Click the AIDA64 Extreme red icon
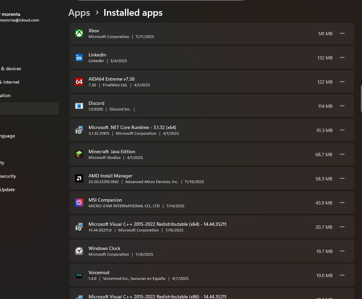 point(79,82)
